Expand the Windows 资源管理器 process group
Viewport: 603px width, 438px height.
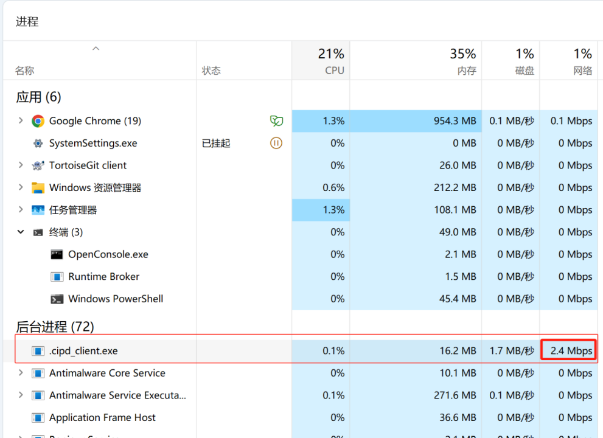coord(20,187)
